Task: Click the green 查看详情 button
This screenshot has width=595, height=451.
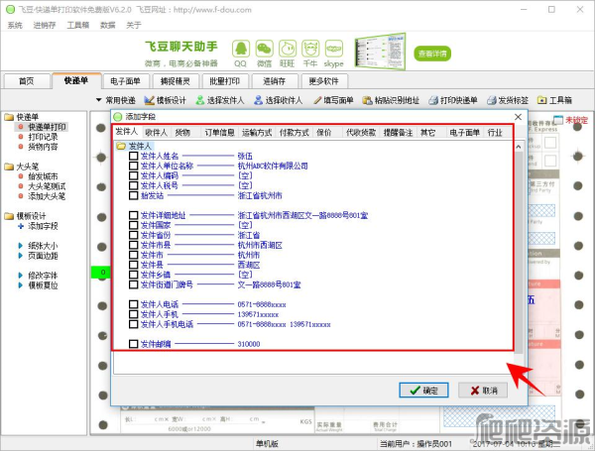Action: (432, 54)
